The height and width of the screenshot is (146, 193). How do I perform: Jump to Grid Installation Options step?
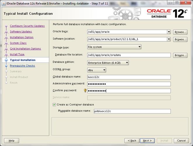pyautogui.click(x=25, y=49)
